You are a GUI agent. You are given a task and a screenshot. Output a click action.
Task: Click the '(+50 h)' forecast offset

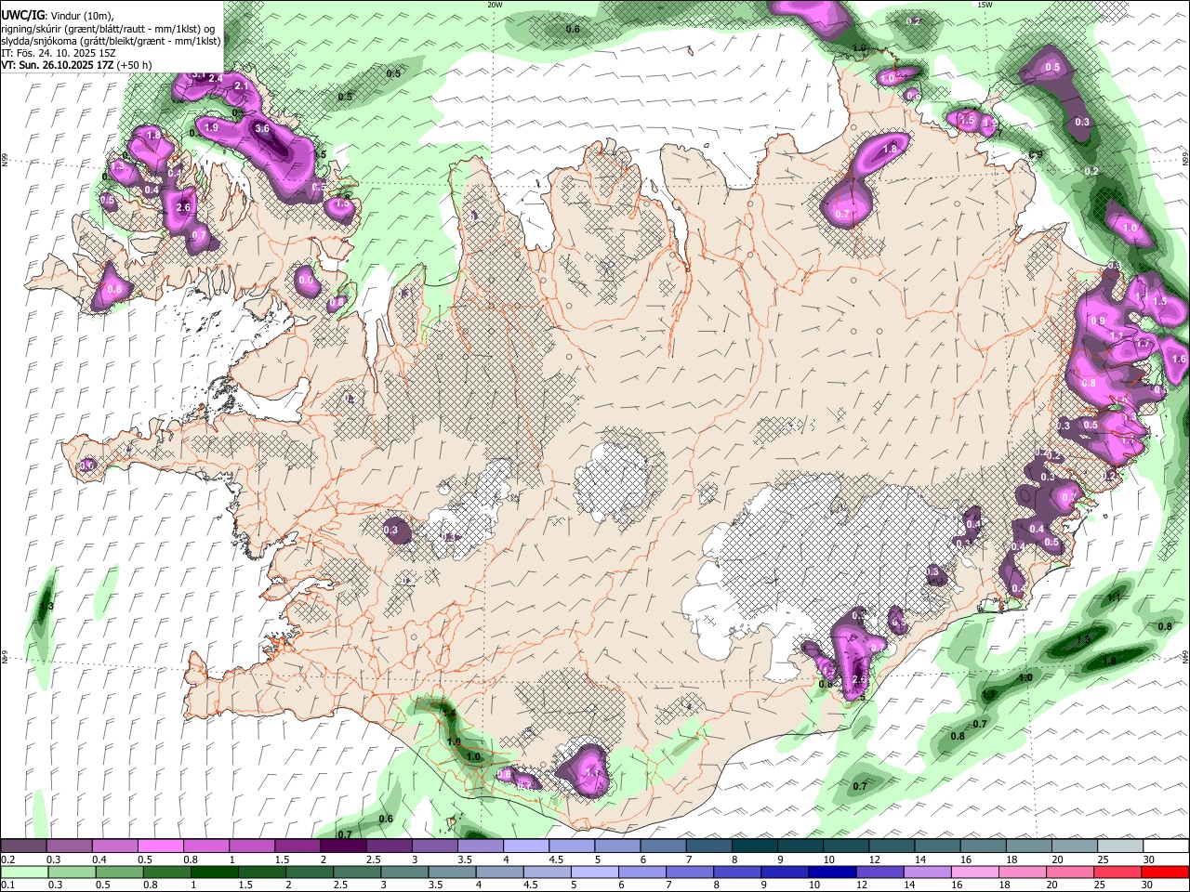[135, 66]
